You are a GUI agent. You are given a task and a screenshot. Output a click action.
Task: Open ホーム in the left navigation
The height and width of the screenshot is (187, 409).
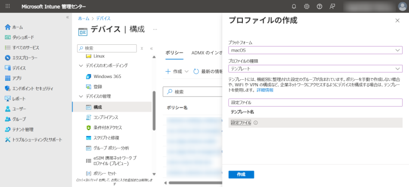(17, 27)
